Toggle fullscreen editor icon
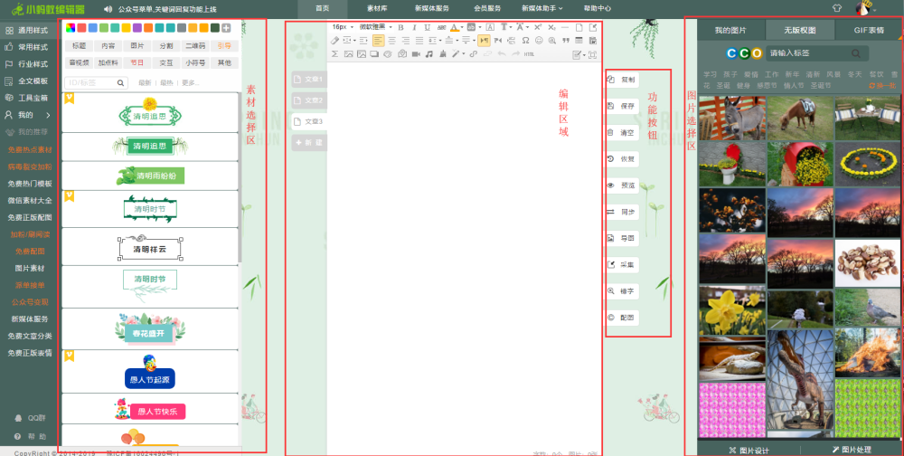The width and height of the screenshot is (904, 456). pos(592,54)
